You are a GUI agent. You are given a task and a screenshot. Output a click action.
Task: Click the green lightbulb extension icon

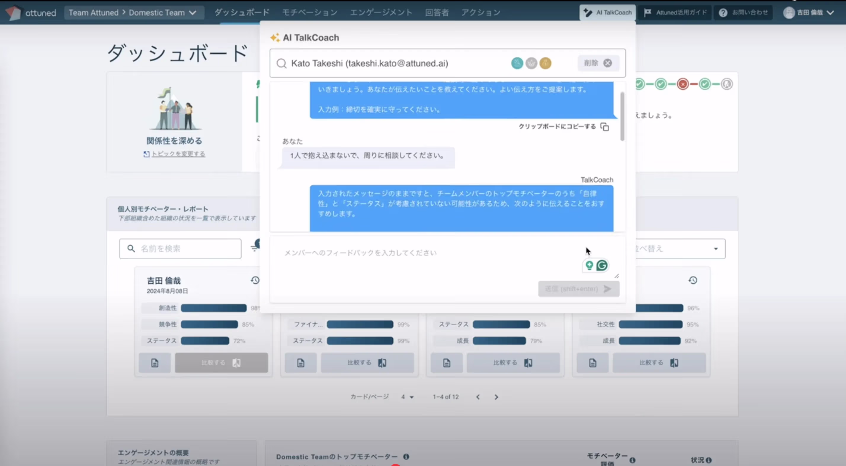point(589,265)
